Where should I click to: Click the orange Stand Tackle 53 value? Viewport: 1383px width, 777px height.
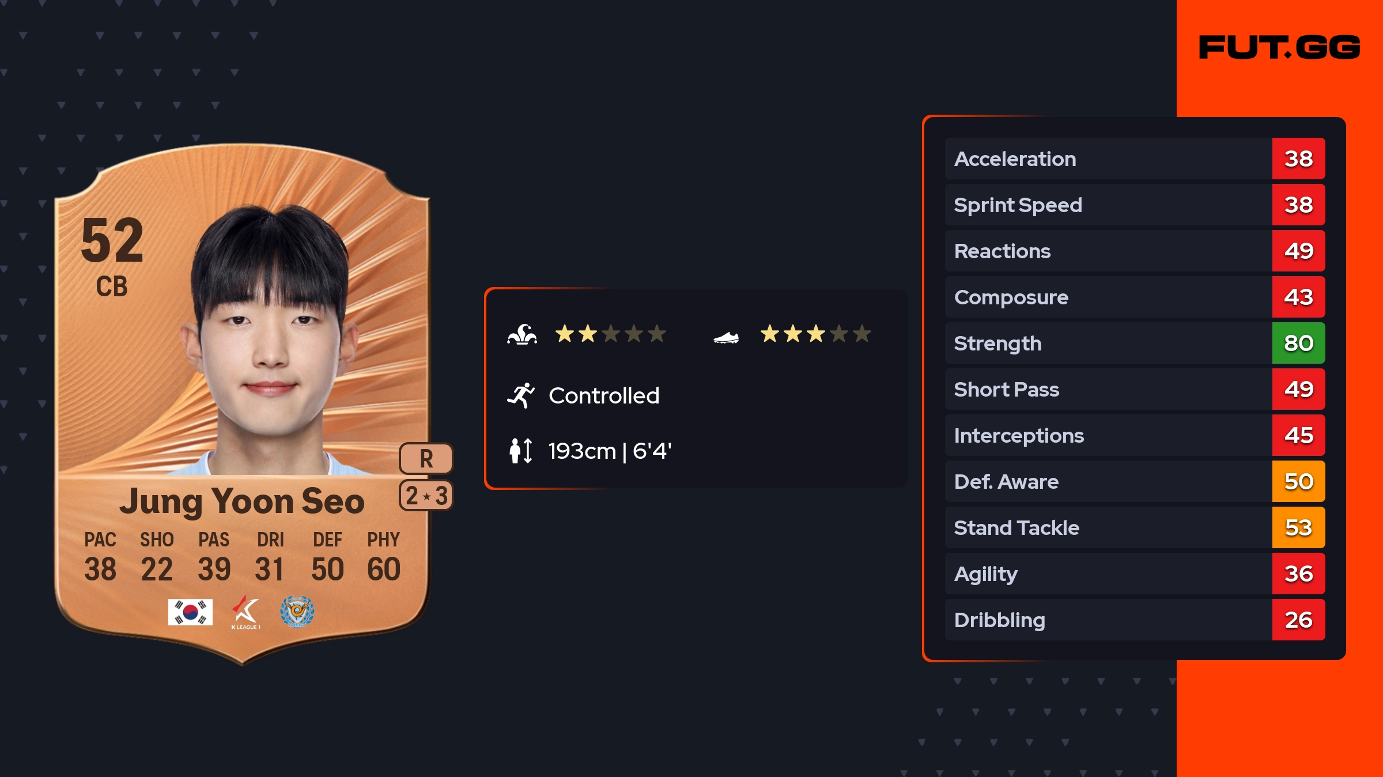(x=1298, y=528)
